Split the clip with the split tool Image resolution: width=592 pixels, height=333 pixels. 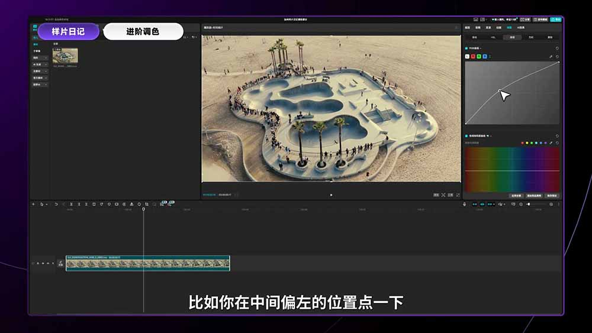click(x=72, y=205)
